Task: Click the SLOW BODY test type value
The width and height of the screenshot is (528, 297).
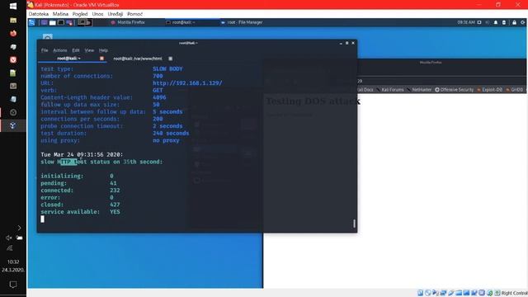Action: pyautogui.click(x=167, y=68)
